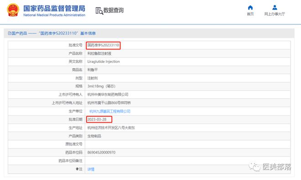Click the 产品名称 row label
The width and height of the screenshot is (301, 180).
(75, 54)
